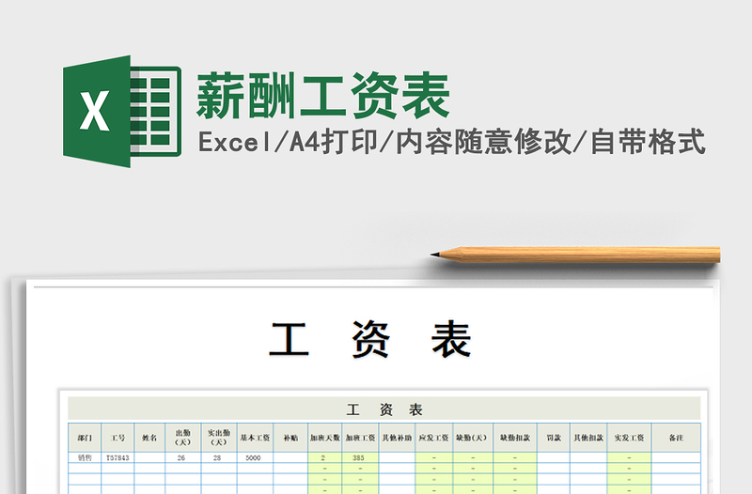The height and width of the screenshot is (494, 752).
Task: Click the base salary cell 5000
Action: 255,457
